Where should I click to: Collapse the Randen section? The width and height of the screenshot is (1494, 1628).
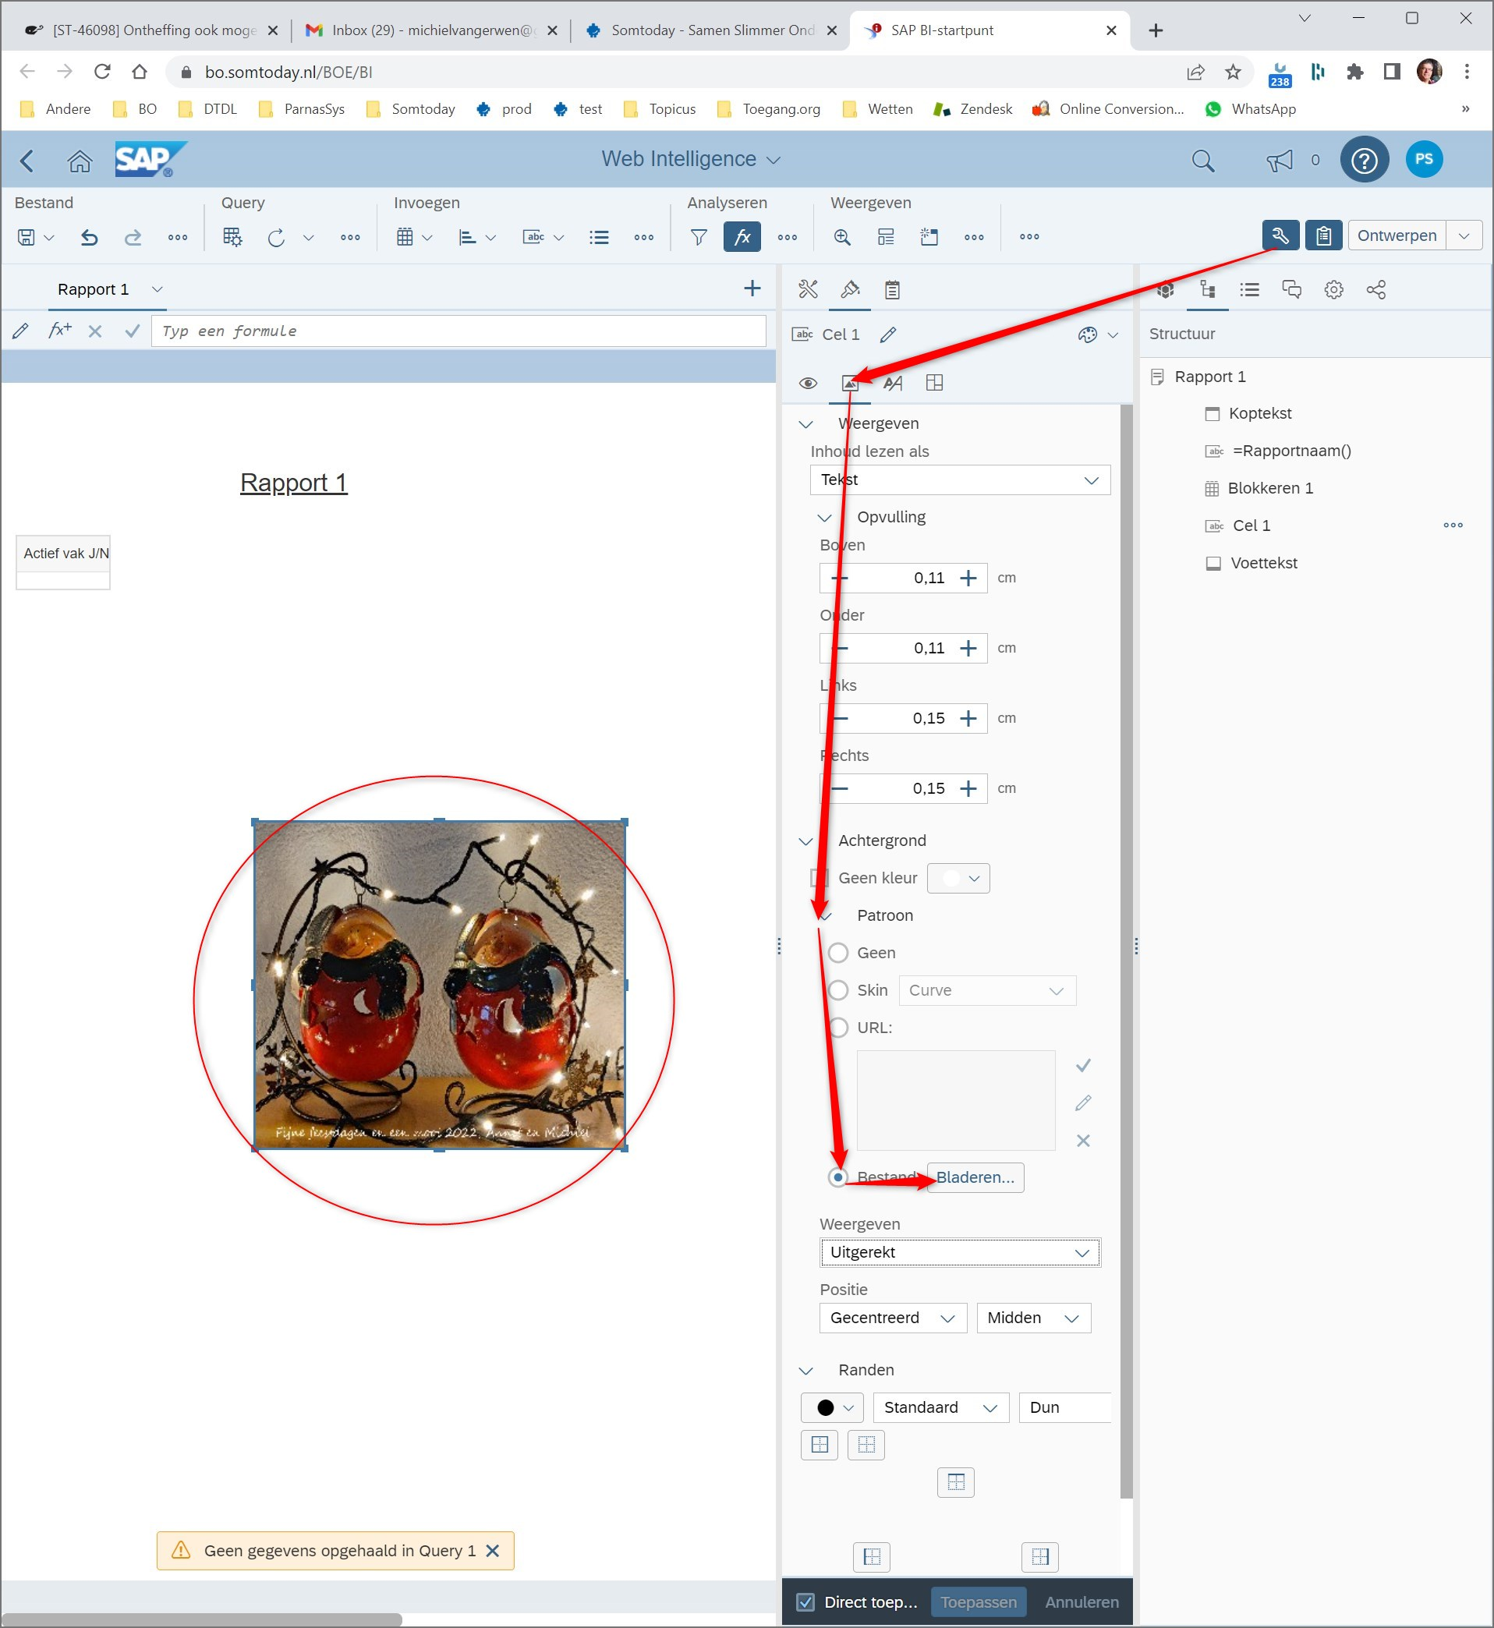[x=806, y=1370]
